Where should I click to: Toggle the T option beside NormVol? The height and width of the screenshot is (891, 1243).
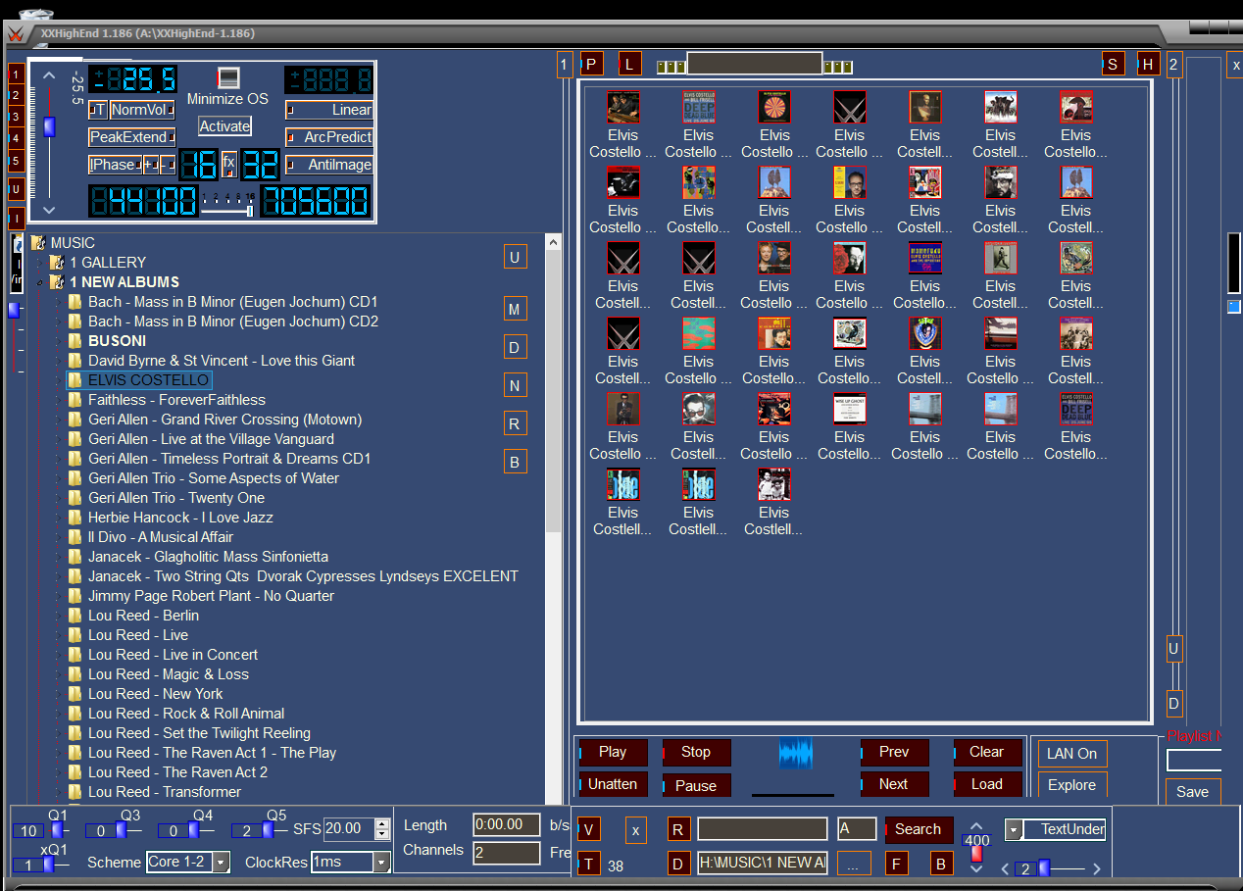[x=98, y=110]
